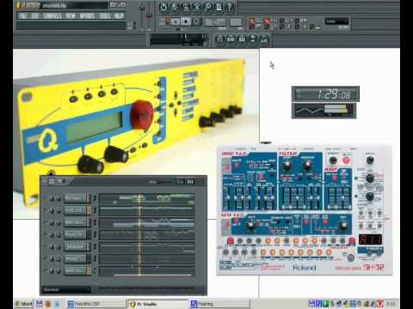Toggle pattern/song mode switch
This screenshot has width=413, height=309.
tap(163, 21)
